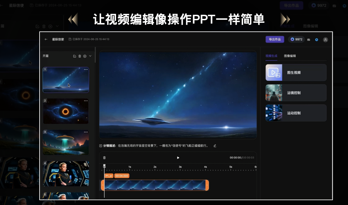
Task: Click the back arrow next to 星际信使
Action: pos(46,39)
